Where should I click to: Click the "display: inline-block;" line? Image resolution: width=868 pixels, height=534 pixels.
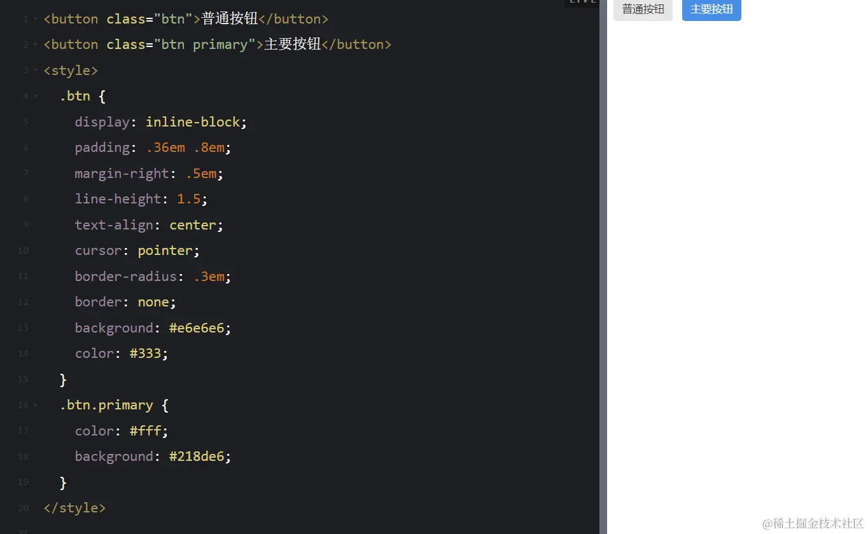tap(160, 121)
